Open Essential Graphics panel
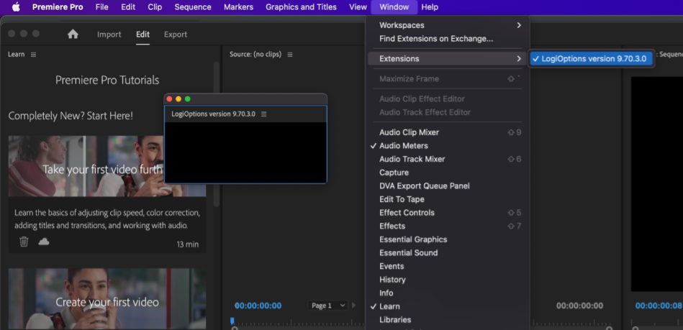This screenshot has height=330, width=683. coord(448,239)
